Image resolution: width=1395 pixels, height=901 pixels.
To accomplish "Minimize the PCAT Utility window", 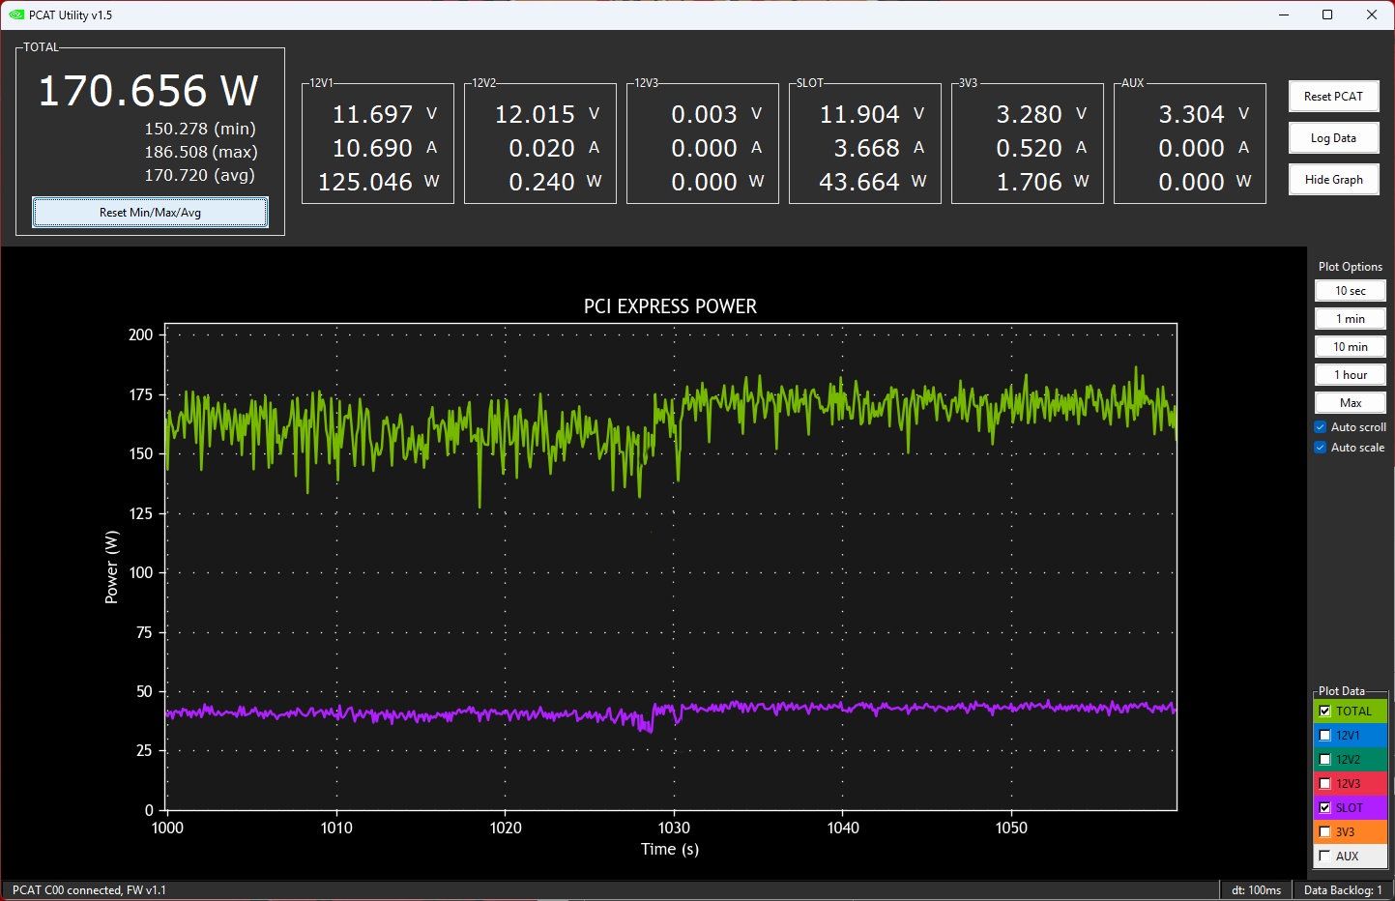I will (1284, 15).
